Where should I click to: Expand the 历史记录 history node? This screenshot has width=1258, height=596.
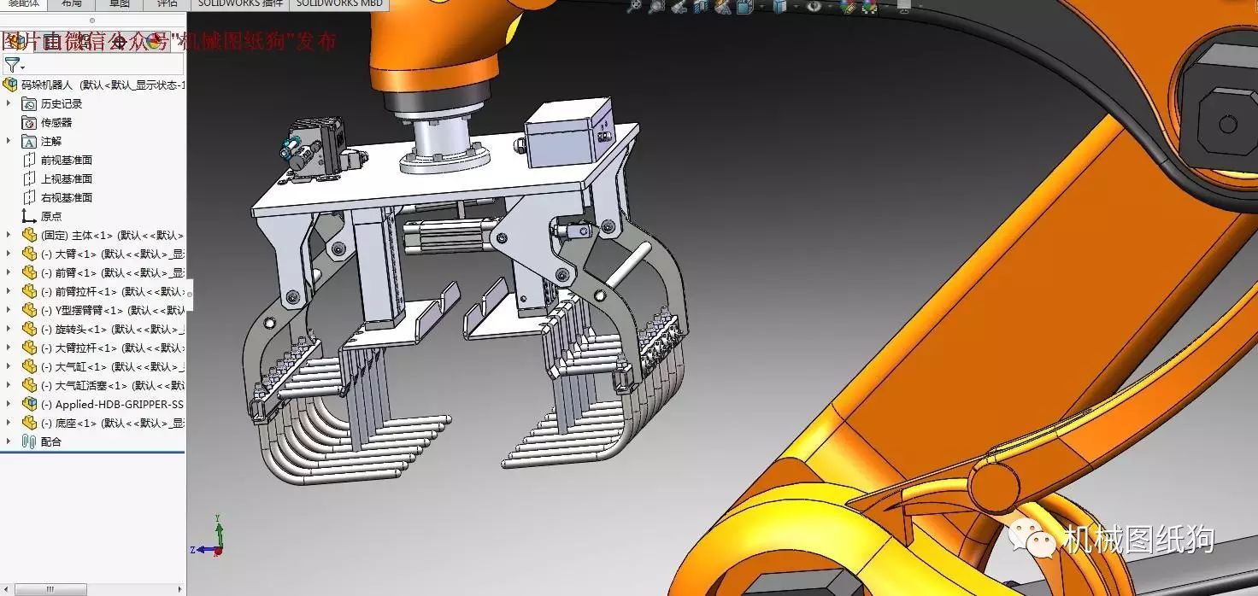(x=9, y=103)
